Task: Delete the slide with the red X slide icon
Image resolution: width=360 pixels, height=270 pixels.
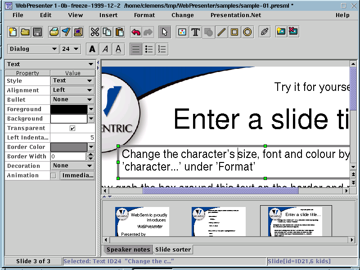Action: click(293, 31)
